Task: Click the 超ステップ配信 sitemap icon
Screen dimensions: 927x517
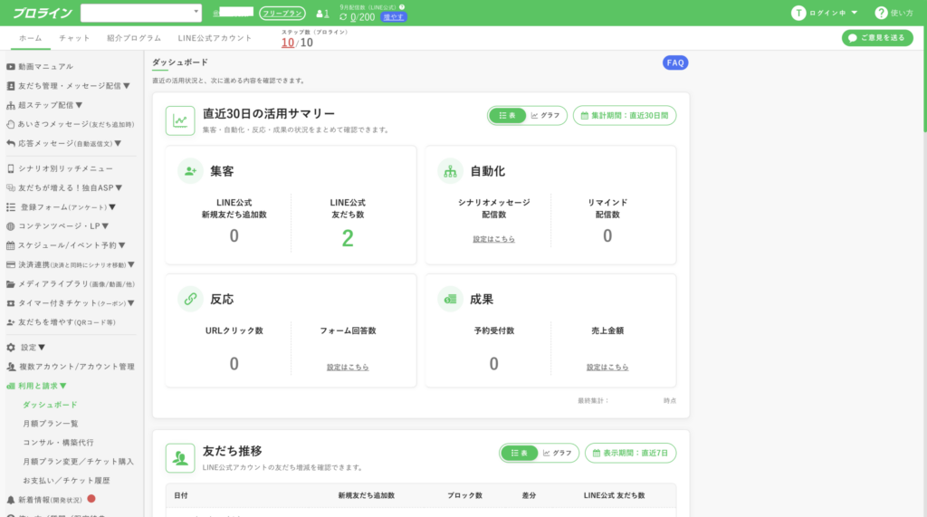Action: 11,105
